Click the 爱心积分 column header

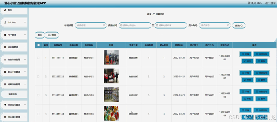164,45
